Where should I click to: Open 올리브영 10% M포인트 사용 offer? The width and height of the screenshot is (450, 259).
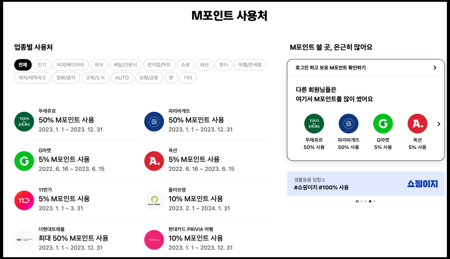(x=207, y=199)
